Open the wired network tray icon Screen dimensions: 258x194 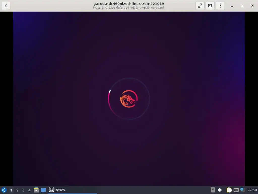coord(236,190)
